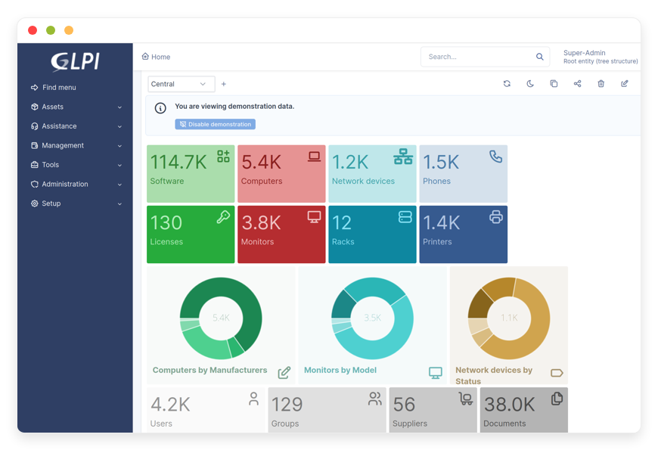The height and width of the screenshot is (450, 658).
Task: Click Monitors by Model screen icon
Action: 435,372
